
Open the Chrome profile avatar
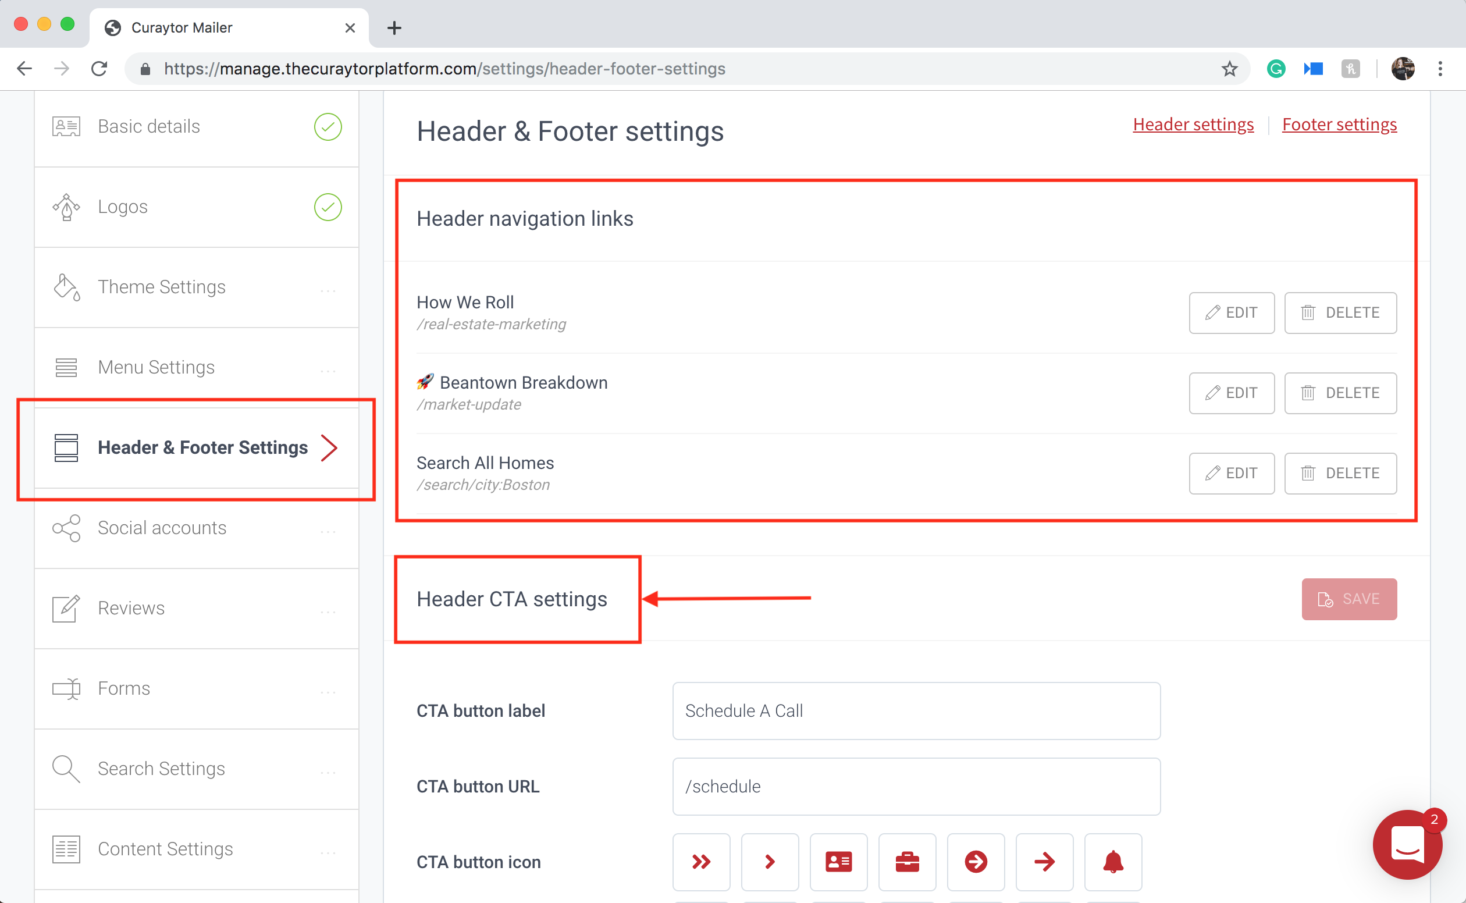coord(1403,69)
